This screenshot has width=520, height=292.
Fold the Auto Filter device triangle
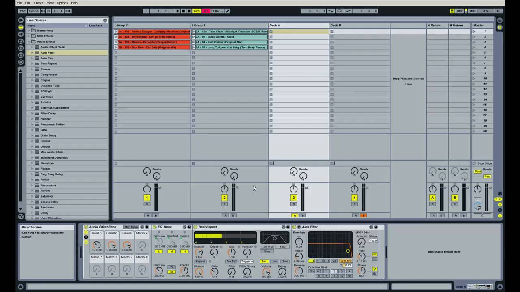tap(299, 227)
